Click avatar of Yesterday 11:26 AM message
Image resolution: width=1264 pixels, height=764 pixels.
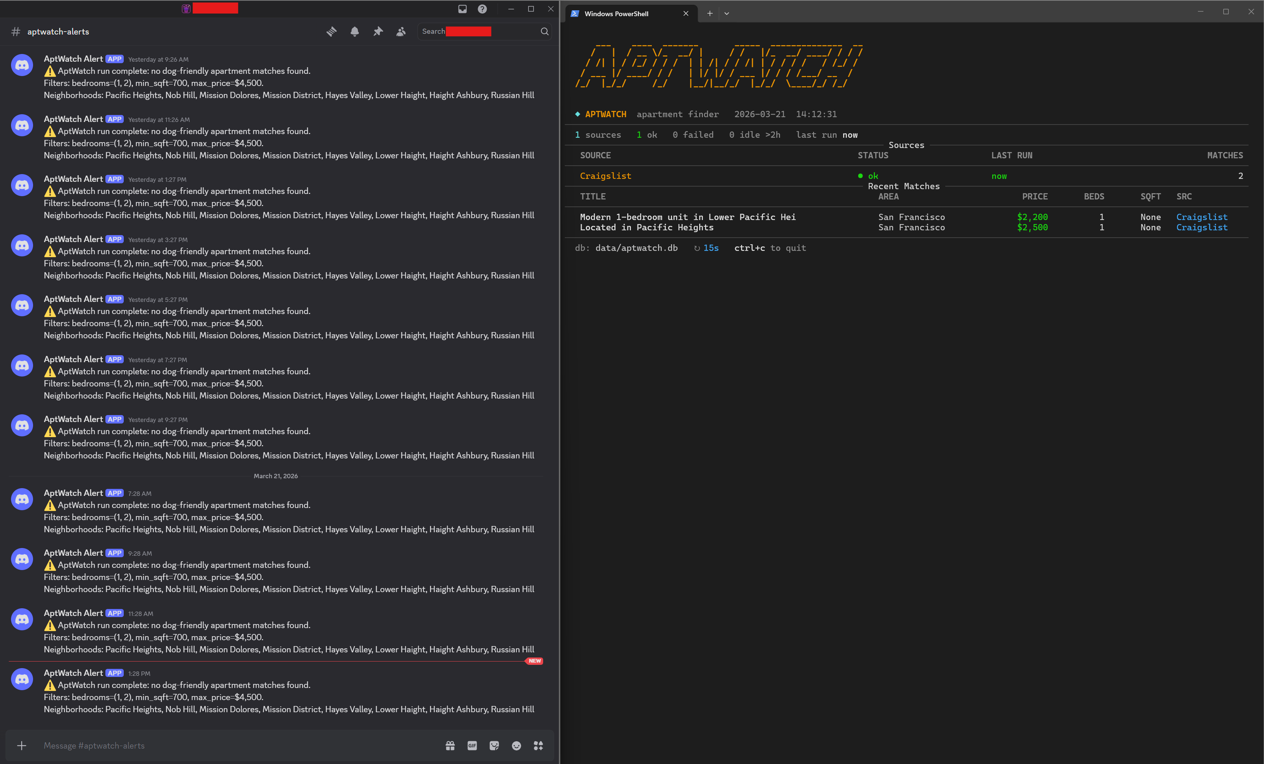(22, 125)
